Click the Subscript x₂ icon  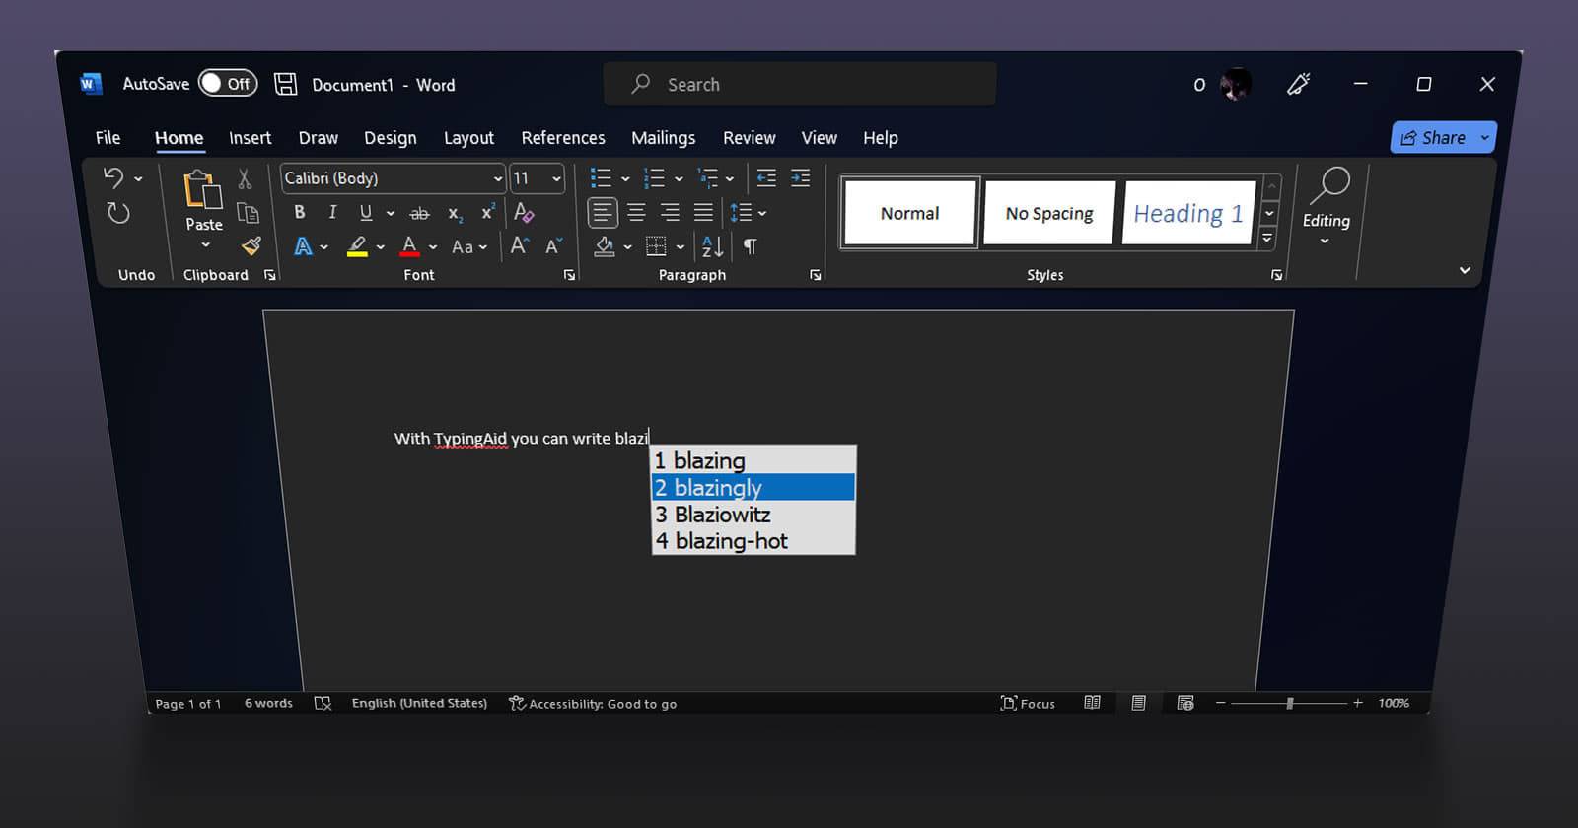pos(455,214)
